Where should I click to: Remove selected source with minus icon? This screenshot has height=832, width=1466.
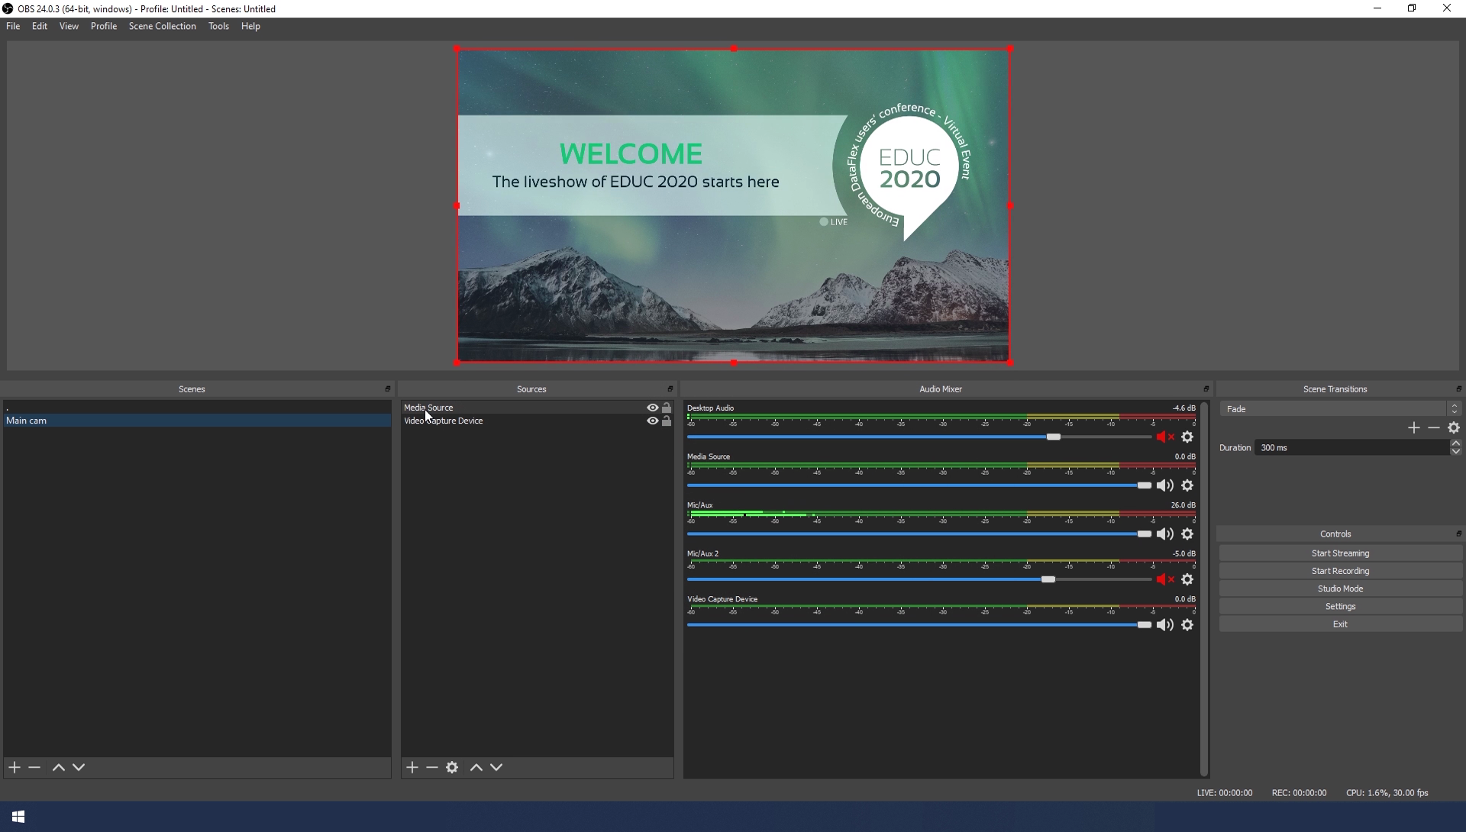click(x=432, y=767)
